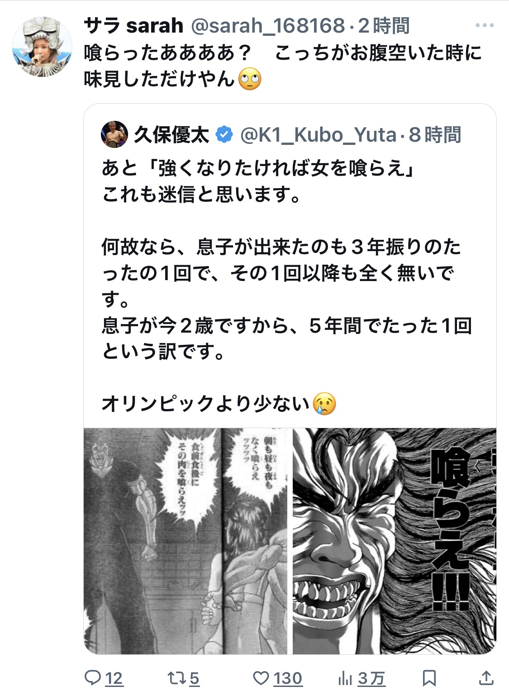The height and width of the screenshot is (696, 509).
Task: Tap the retweet icon showing 5
Action: pos(175,677)
